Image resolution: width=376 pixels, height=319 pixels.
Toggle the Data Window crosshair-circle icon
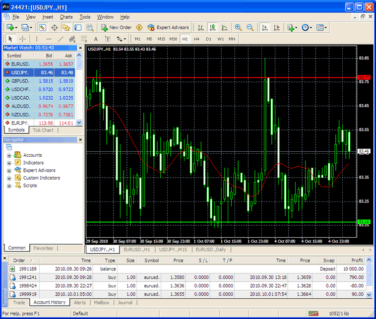(x=55, y=28)
